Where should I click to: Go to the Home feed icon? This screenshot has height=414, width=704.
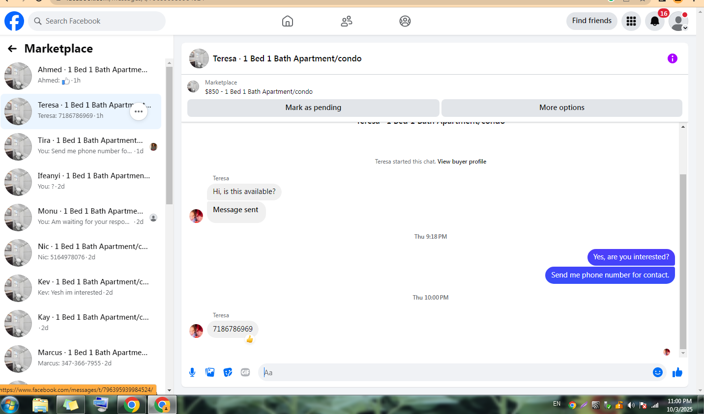(x=288, y=21)
